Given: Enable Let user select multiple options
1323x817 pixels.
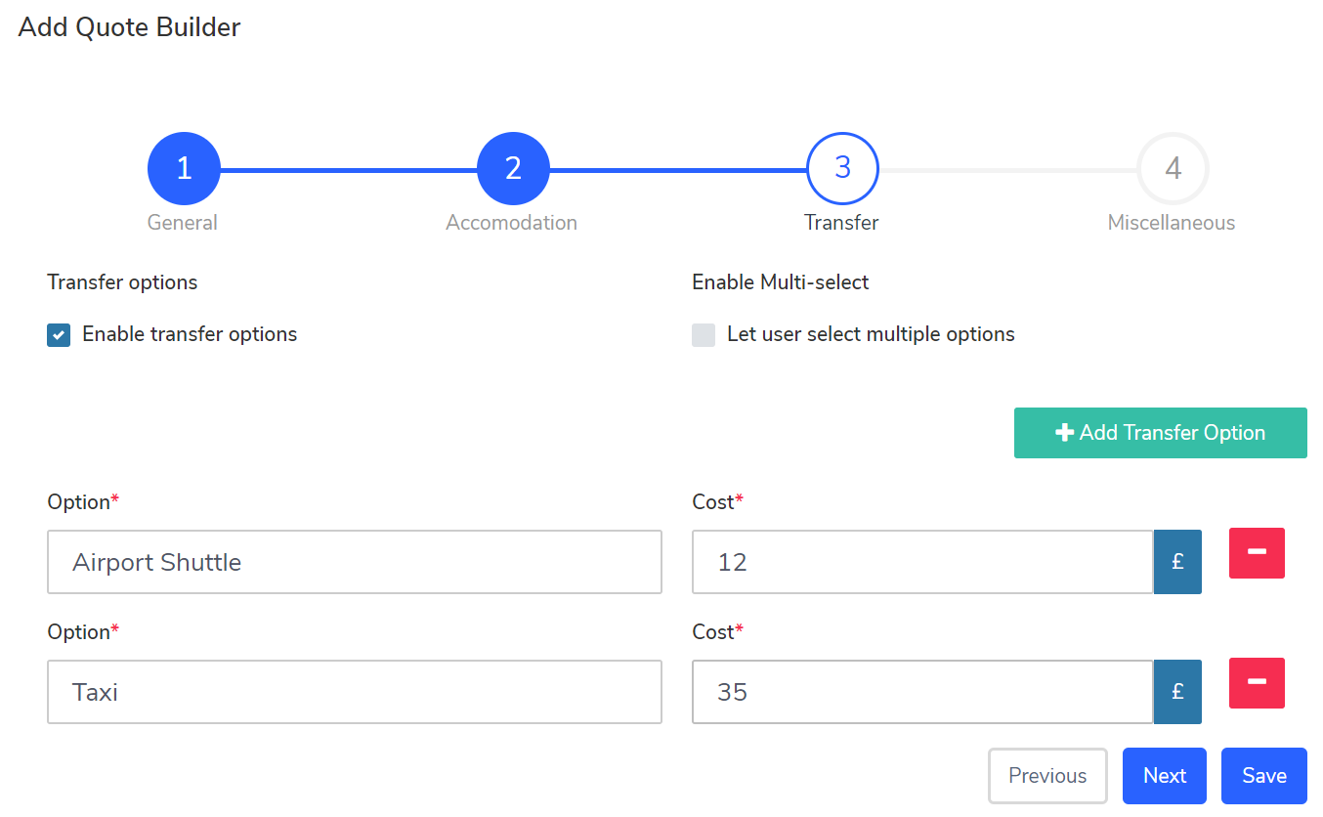Looking at the screenshot, I should click(x=704, y=335).
